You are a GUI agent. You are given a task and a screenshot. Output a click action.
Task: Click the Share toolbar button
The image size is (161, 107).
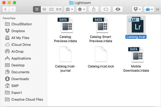[94, 9]
